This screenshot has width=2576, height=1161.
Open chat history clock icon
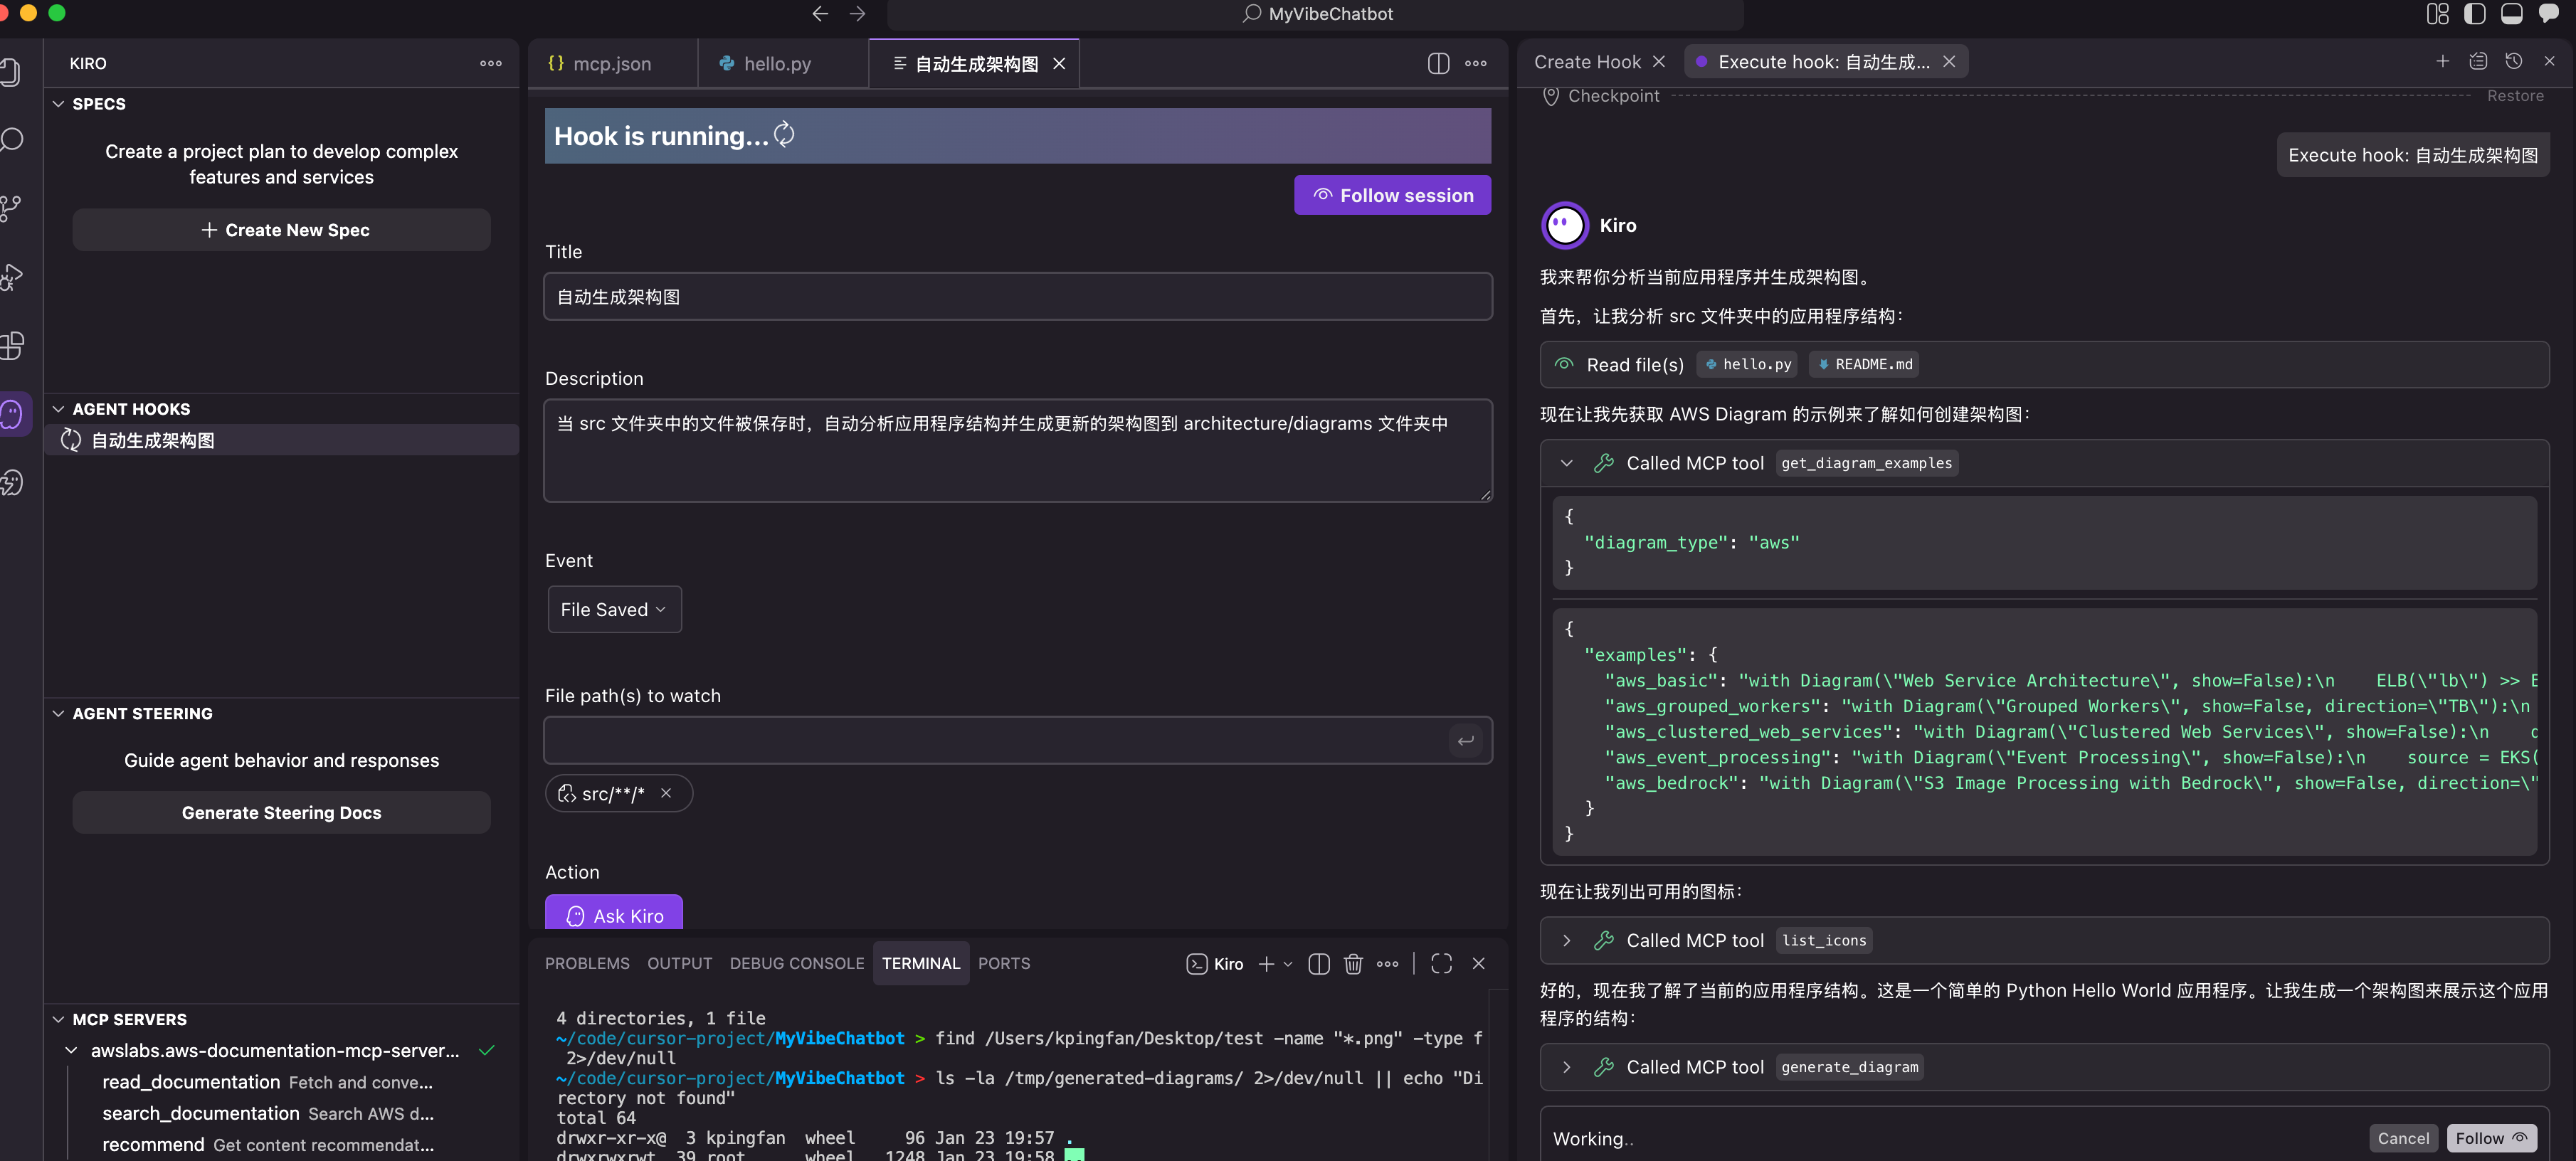2513,62
